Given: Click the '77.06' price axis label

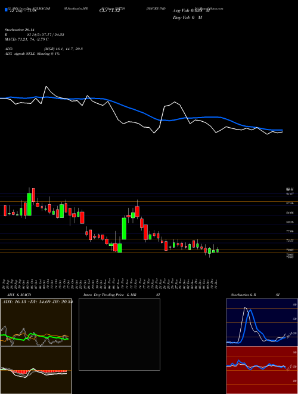Looking at the screenshot, I should (x=290, y=231).
